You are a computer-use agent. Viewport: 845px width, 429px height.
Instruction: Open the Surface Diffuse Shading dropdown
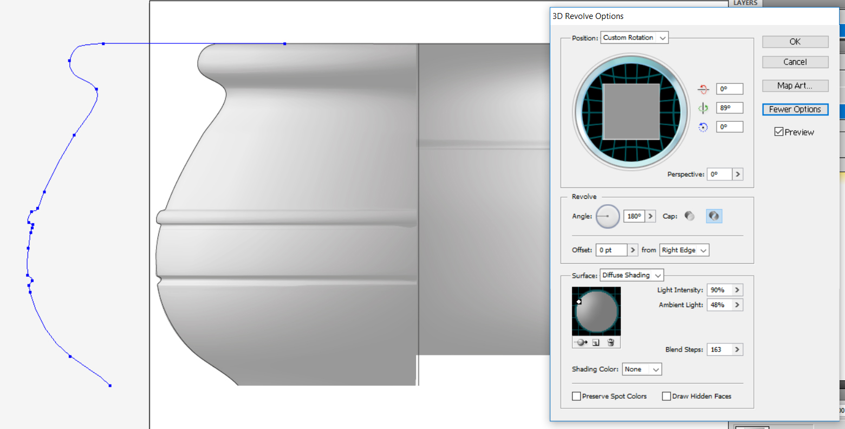[632, 275]
